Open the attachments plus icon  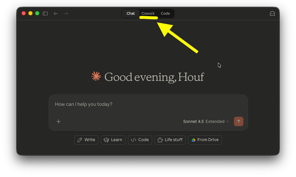click(x=58, y=121)
